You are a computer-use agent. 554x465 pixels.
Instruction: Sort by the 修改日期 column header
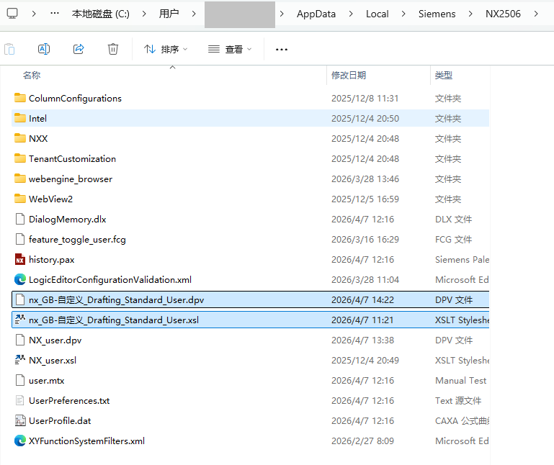tap(349, 75)
